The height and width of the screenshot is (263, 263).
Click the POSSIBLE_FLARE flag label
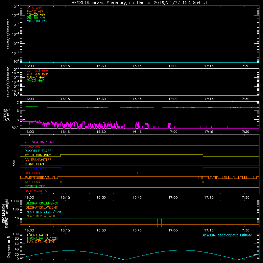(38, 151)
